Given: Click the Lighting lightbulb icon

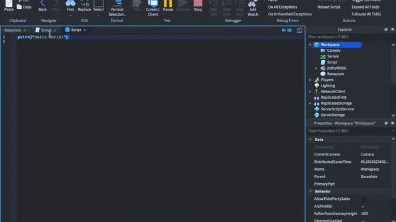Looking at the screenshot, I should click(x=317, y=86).
